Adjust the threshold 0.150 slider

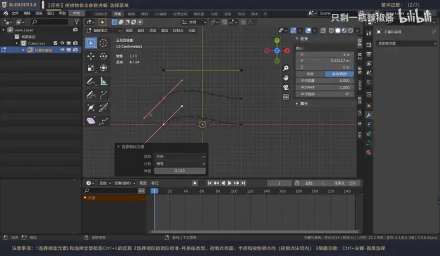point(180,171)
